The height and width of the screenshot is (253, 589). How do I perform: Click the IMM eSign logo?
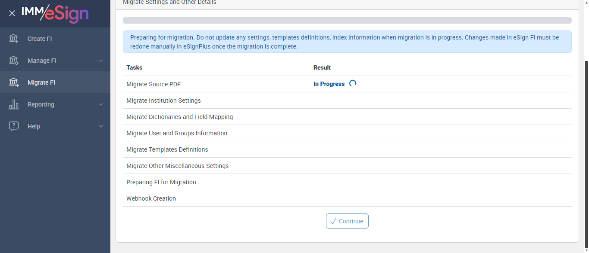coord(55,13)
